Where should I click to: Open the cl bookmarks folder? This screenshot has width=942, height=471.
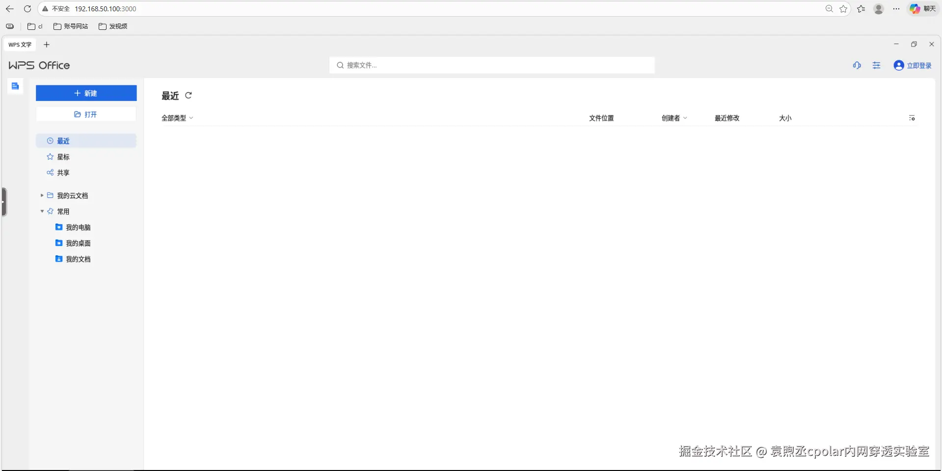(35, 26)
